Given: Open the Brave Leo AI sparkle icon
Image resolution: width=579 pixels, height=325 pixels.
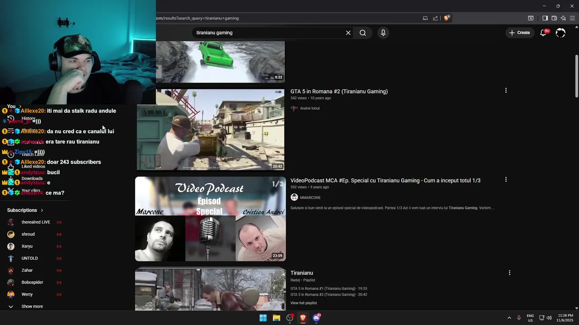Looking at the screenshot, I should click(x=563, y=18).
